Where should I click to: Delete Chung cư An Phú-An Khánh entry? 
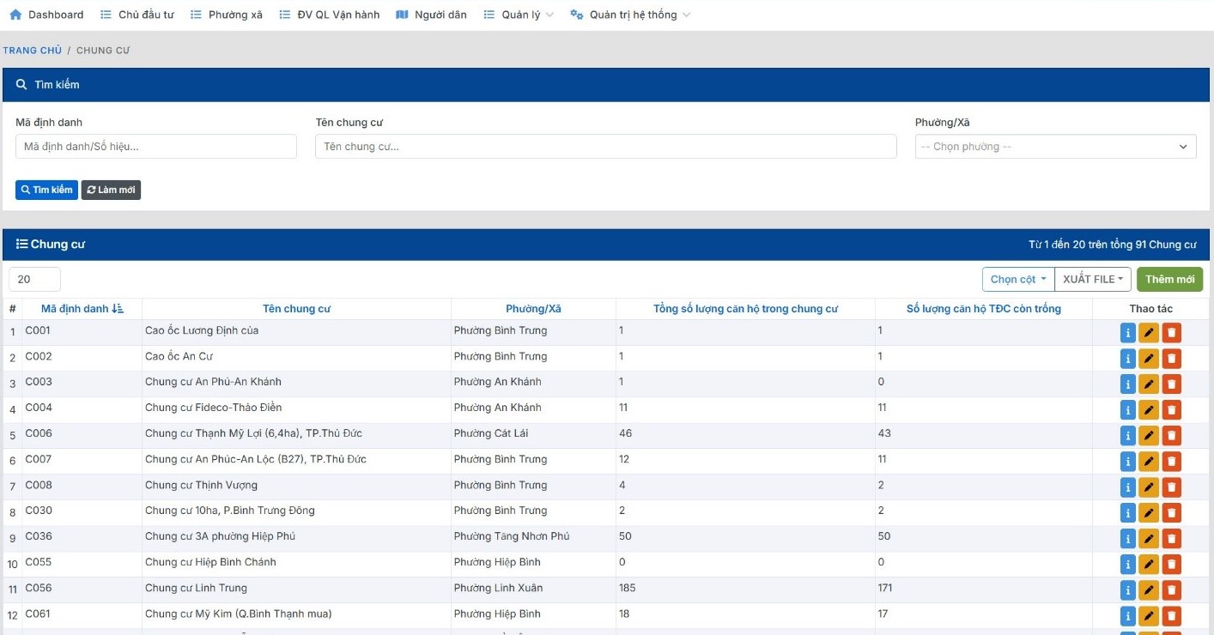pyautogui.click(x=1172, y=384)
